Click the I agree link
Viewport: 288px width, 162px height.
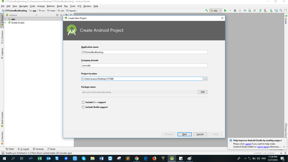pos(248,144)
